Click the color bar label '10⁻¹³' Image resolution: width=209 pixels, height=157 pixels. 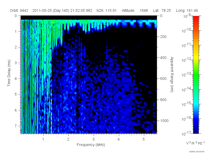[187, 75]
